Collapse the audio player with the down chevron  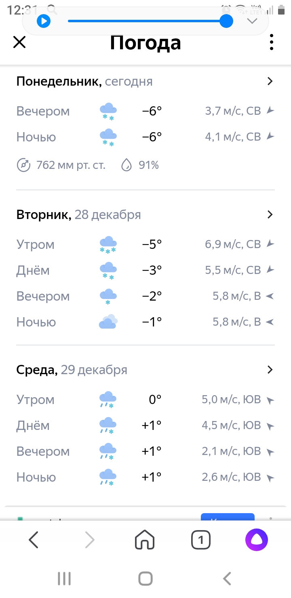252,21
